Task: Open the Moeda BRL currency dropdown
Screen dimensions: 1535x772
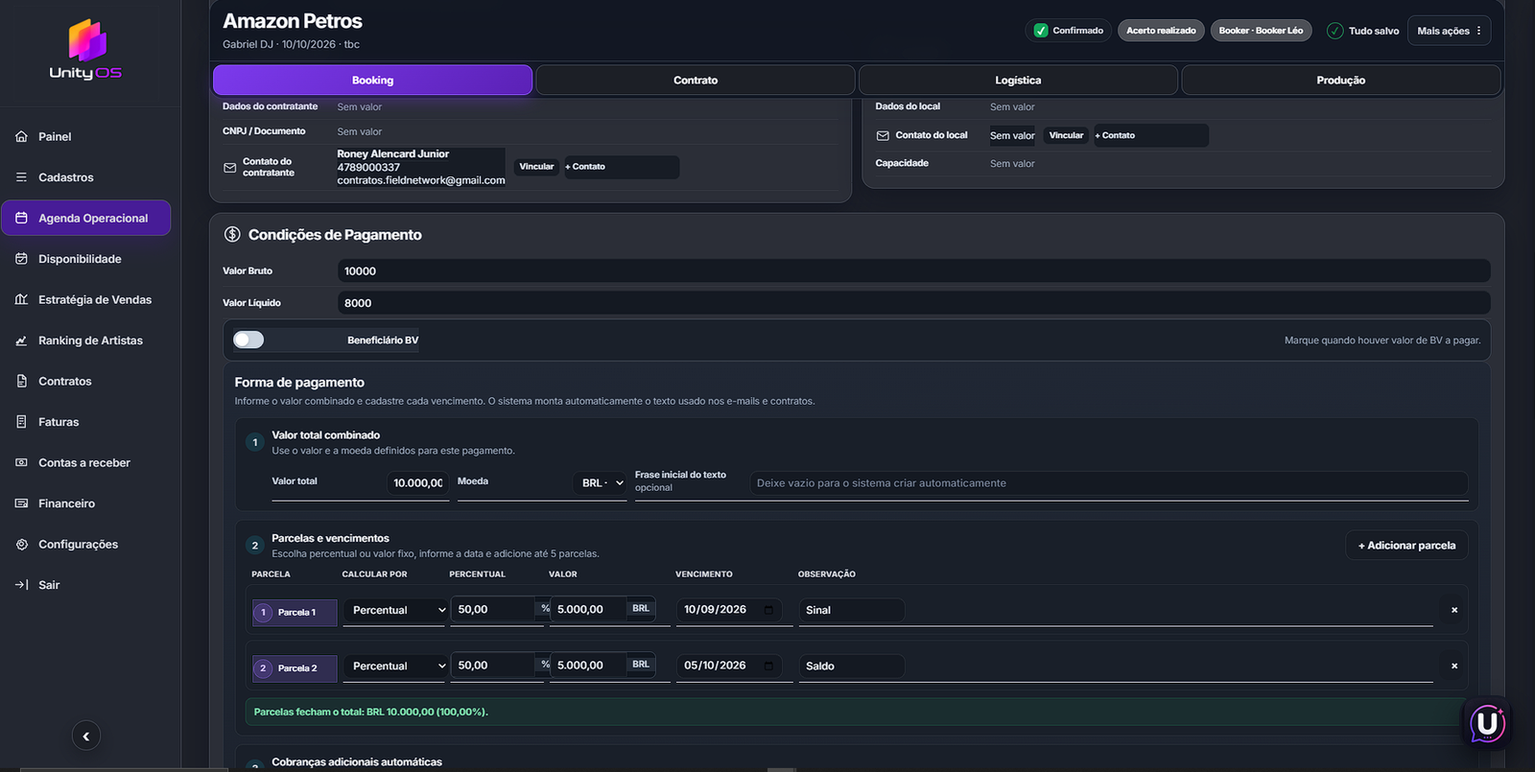Action: 602,482
